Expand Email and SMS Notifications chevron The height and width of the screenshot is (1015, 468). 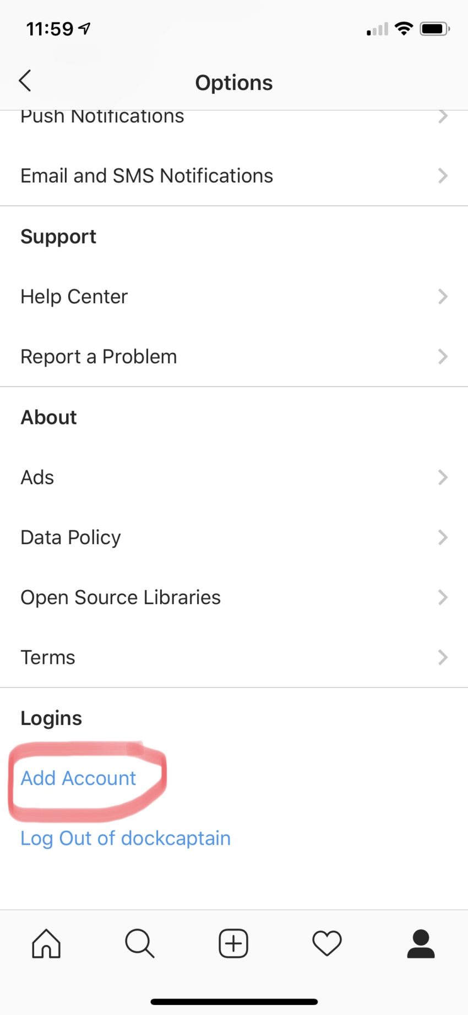(443, 176)
